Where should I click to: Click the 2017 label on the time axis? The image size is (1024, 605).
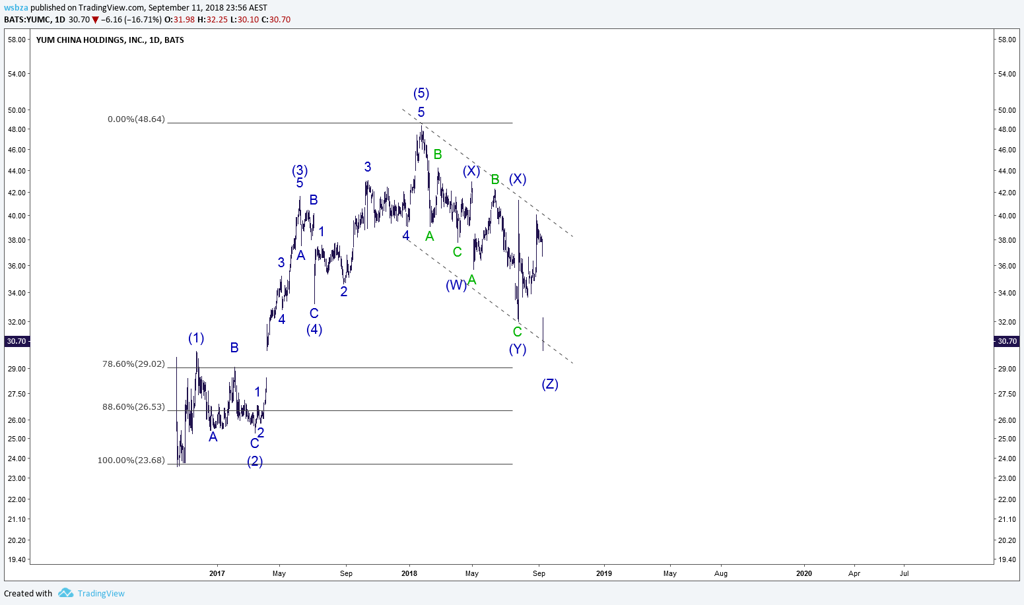click(217, 573)
